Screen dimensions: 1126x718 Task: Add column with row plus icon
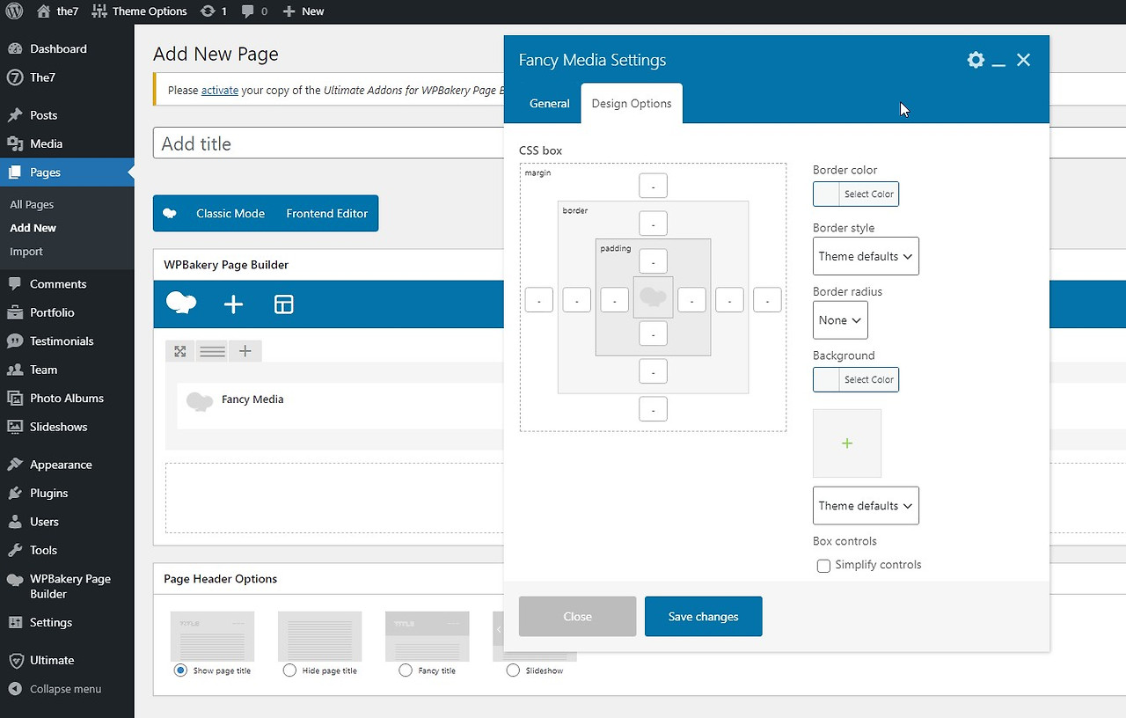tap(245, 351)
